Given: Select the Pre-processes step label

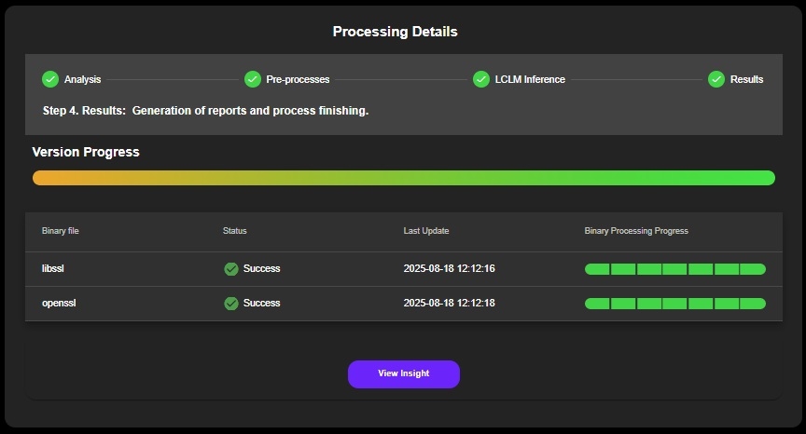Looking at the screenshot, I should [x=298, y=79].
